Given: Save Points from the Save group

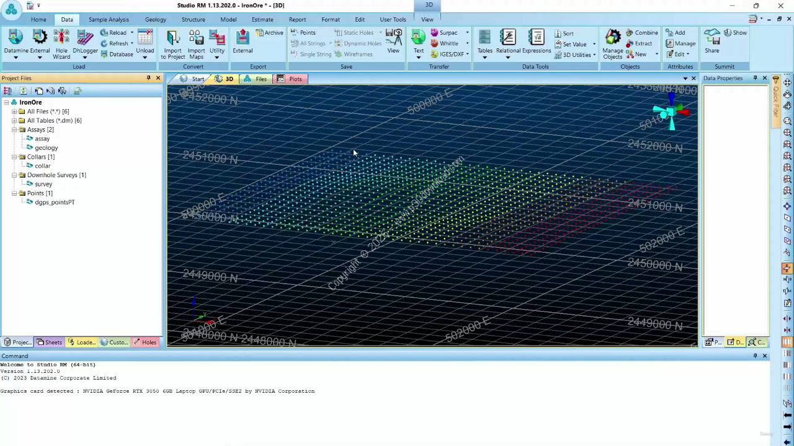Looking at the screenshot, I should 303,33.
